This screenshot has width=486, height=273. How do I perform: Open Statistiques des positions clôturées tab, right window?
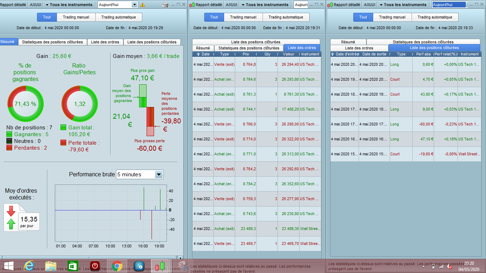point(423,42)
